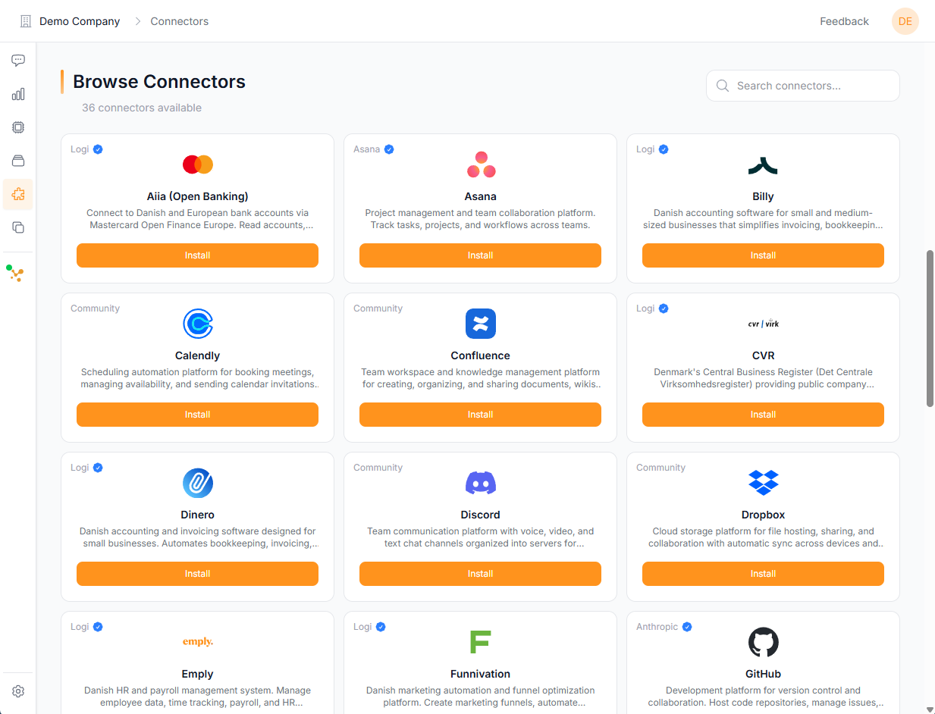Click the CPU chip icon in sidebar

[x=18, y=127]
